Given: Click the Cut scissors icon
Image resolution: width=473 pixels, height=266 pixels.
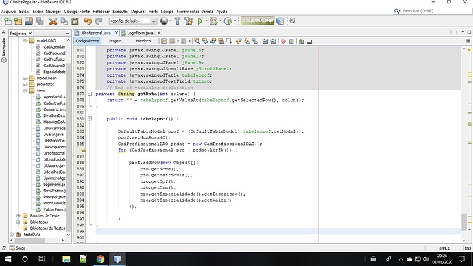Looking at the screenshot, I should click(53, 21).
